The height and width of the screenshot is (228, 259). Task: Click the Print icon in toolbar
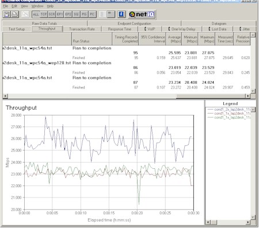tap(15, 14)
